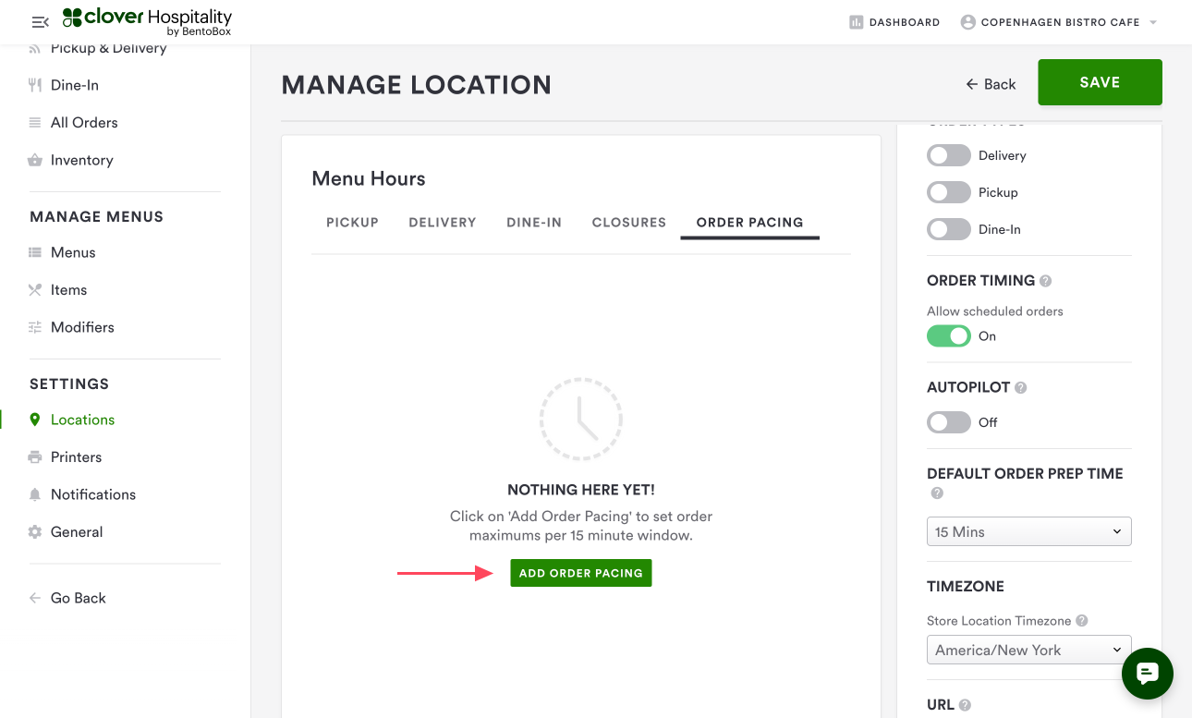Click the sidebar collapse menu icon
This screenshot has width=1192, height=718.
(x=40, y=22)
